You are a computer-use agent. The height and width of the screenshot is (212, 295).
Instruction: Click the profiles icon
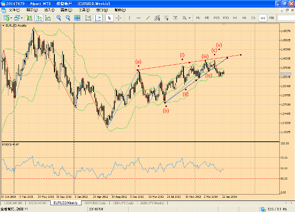click(x=17, y=18)
